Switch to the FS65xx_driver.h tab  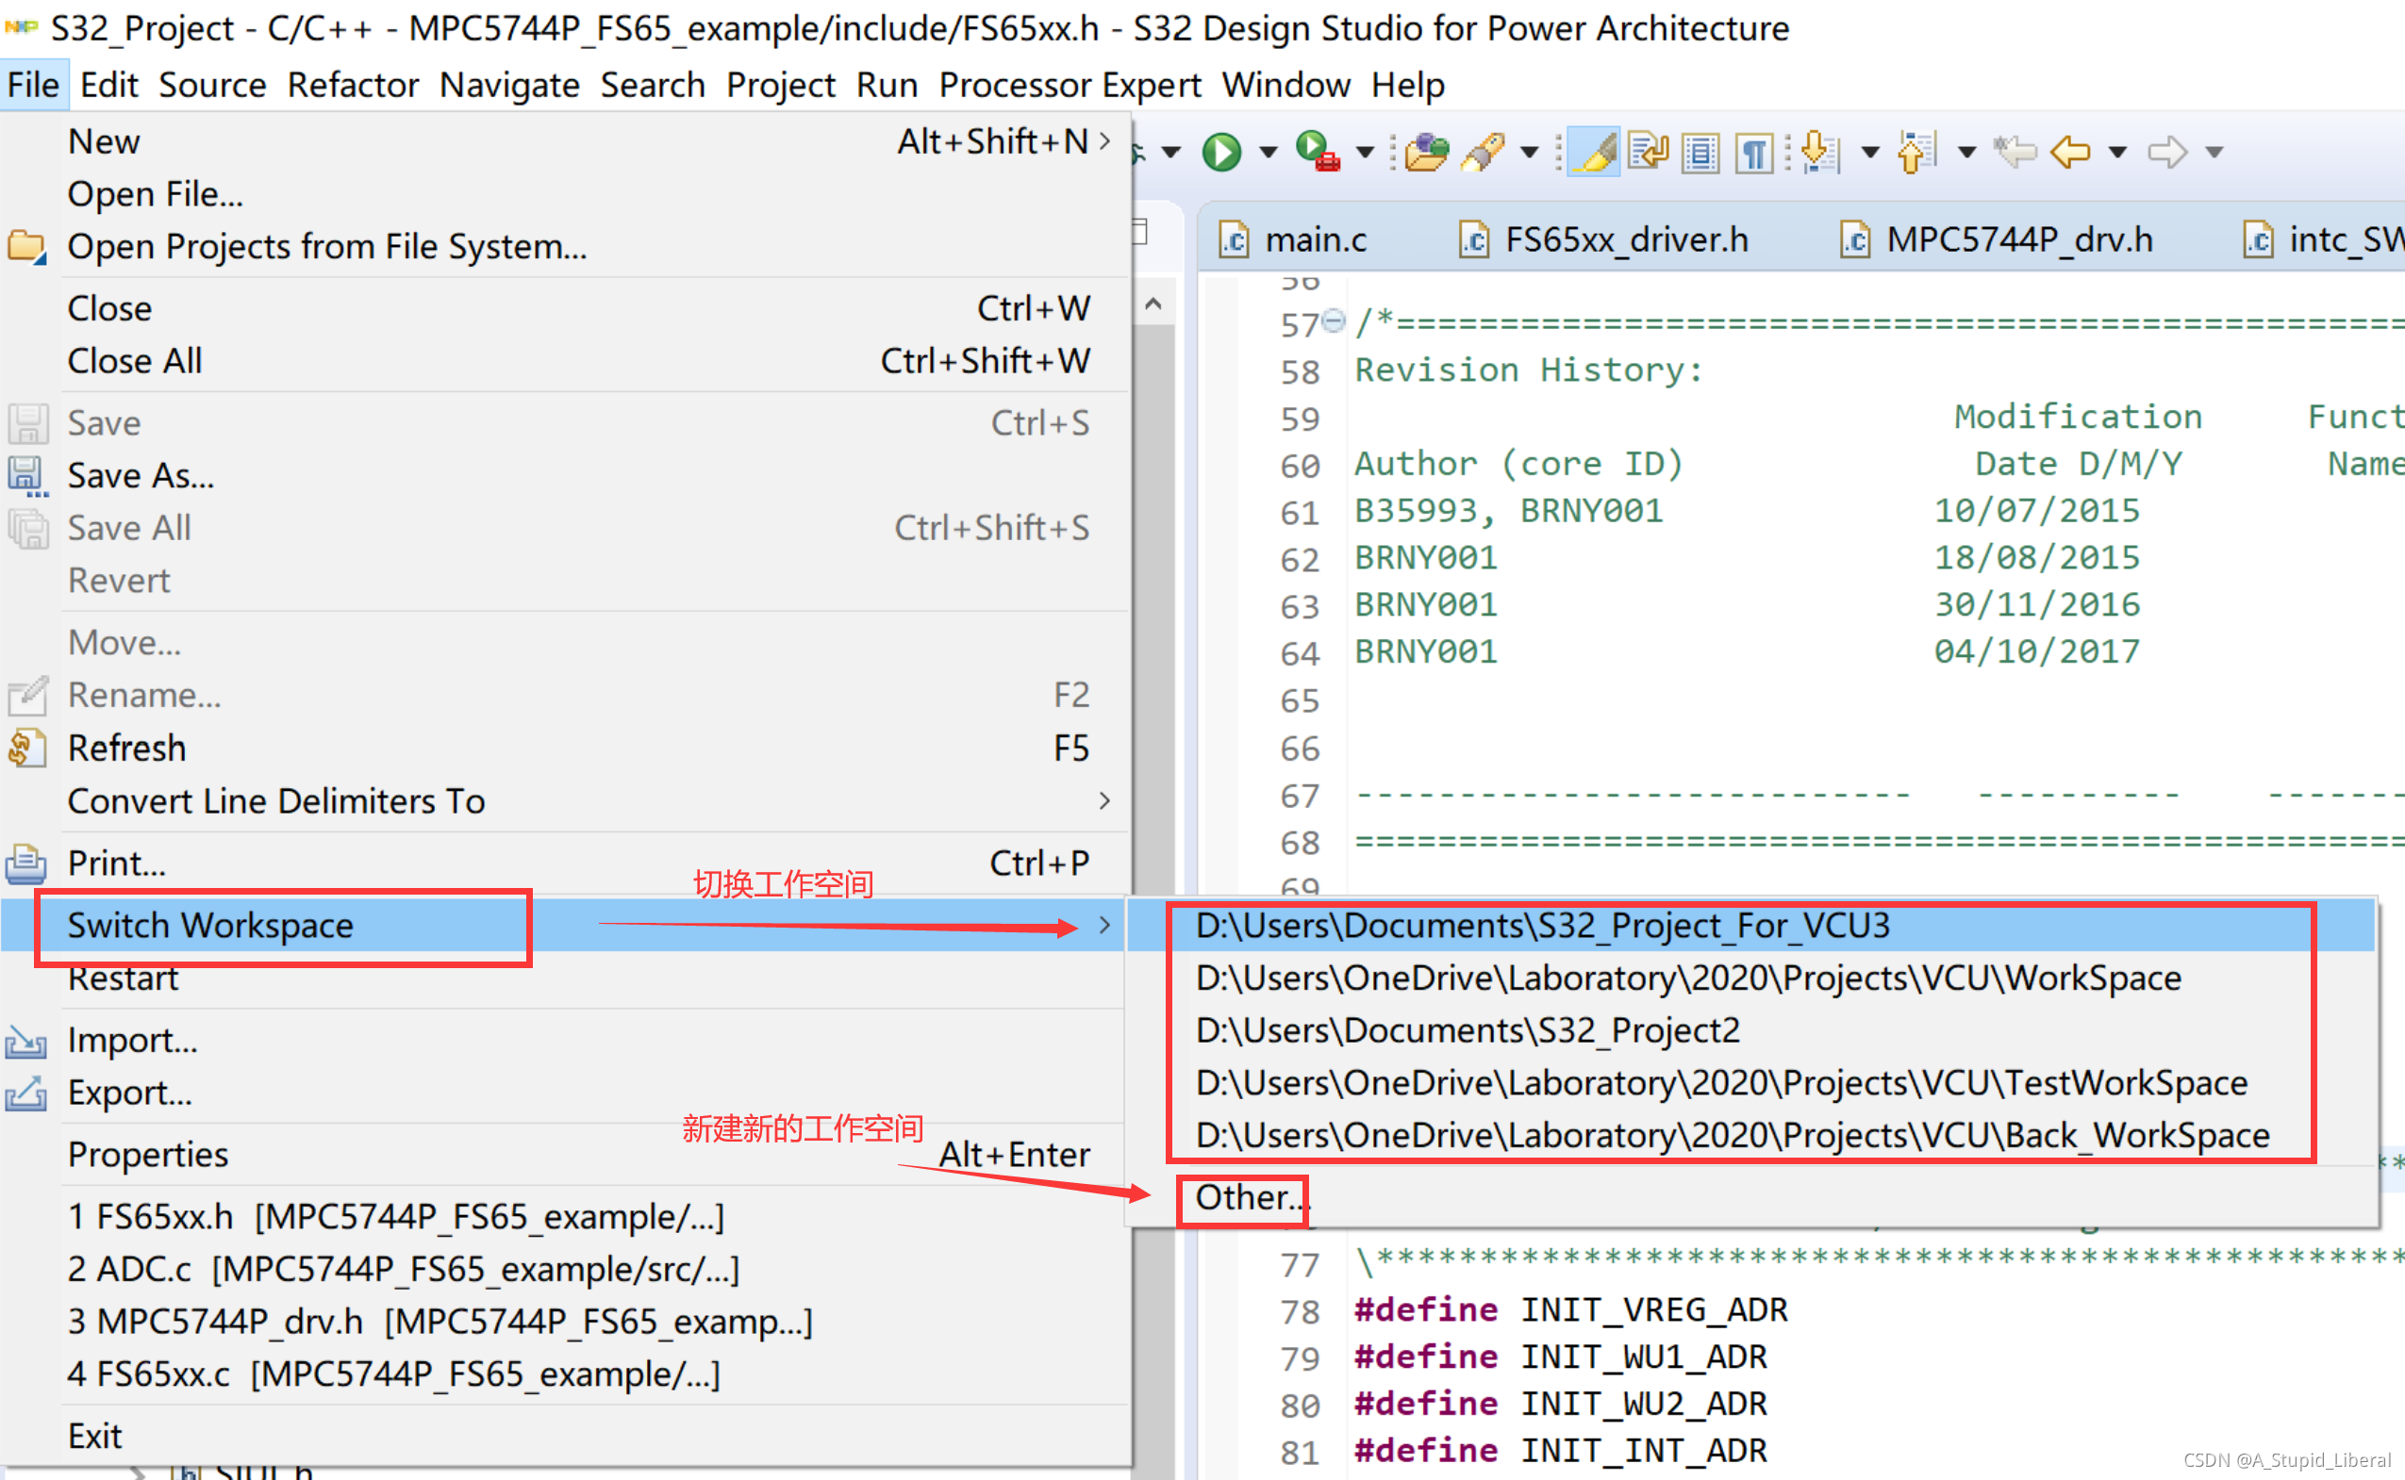tap(1626, 239)
